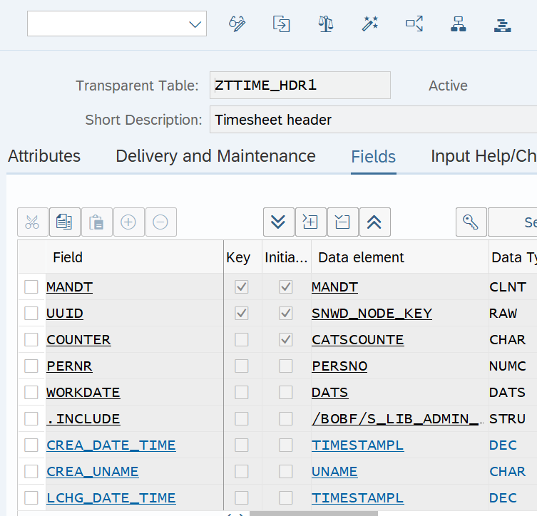Click the Expand Include icon
Viewport: 537px width, 516px height.
point(310,222)
